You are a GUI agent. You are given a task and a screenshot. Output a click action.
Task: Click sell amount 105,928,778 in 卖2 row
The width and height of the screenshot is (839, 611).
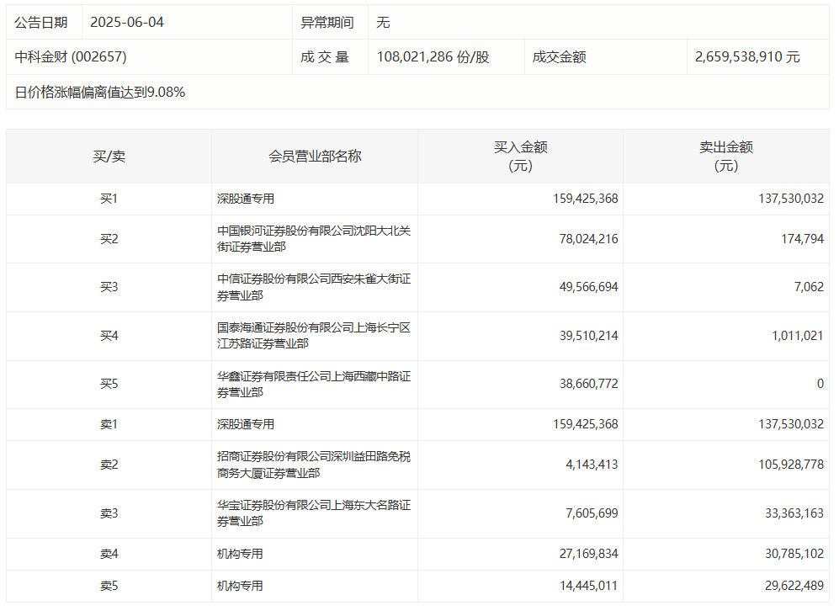(x=784, y=465)
